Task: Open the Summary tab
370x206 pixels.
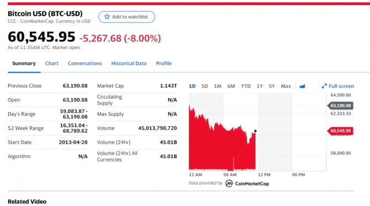Action: [24, 63]
